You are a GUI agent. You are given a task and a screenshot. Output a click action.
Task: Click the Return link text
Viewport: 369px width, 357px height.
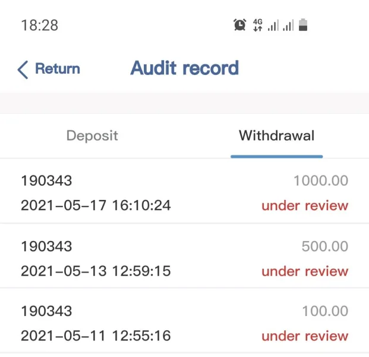click(58, 69)
